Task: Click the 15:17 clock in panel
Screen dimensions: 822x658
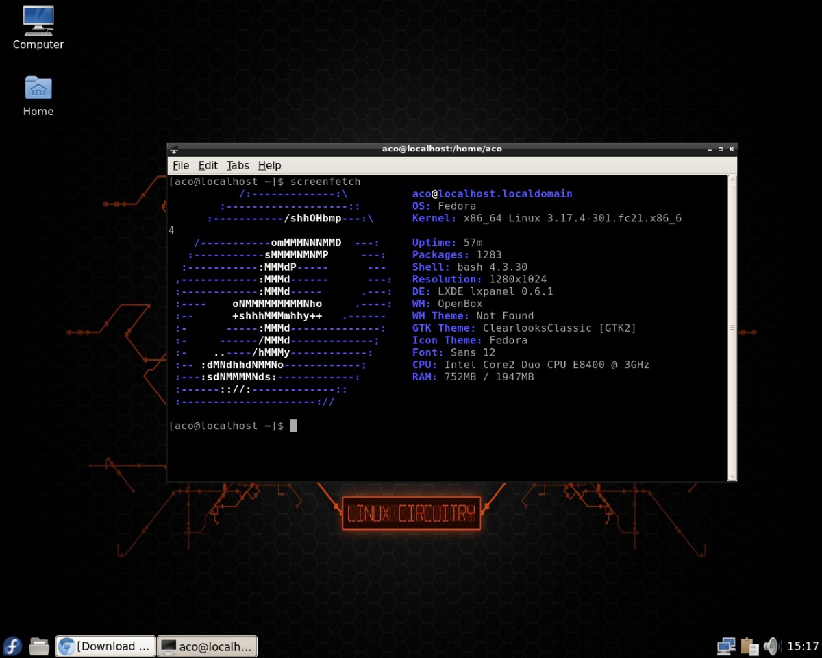Action: pyautogui.click(x=803, y=646)
